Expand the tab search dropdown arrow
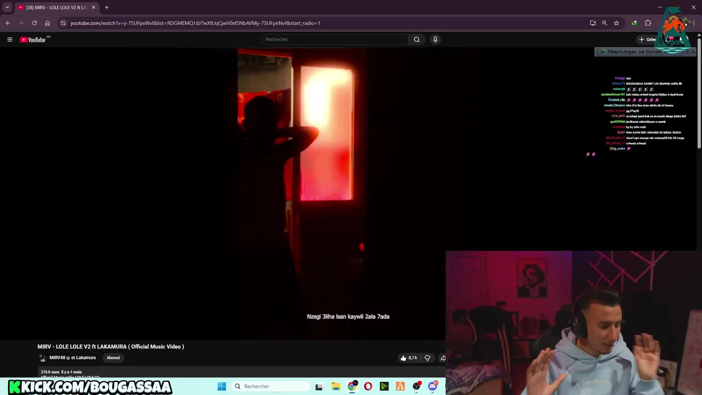The image size is (702, 395). tap(7, 8)
